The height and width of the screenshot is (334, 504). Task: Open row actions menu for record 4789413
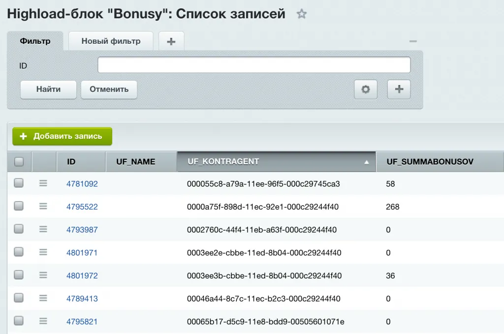point(43,298)
